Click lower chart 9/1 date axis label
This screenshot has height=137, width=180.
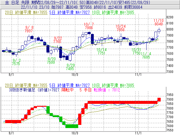point(11,133)
